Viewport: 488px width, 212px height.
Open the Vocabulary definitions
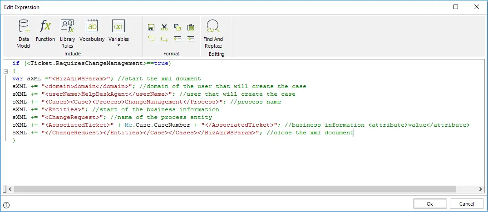92,30
